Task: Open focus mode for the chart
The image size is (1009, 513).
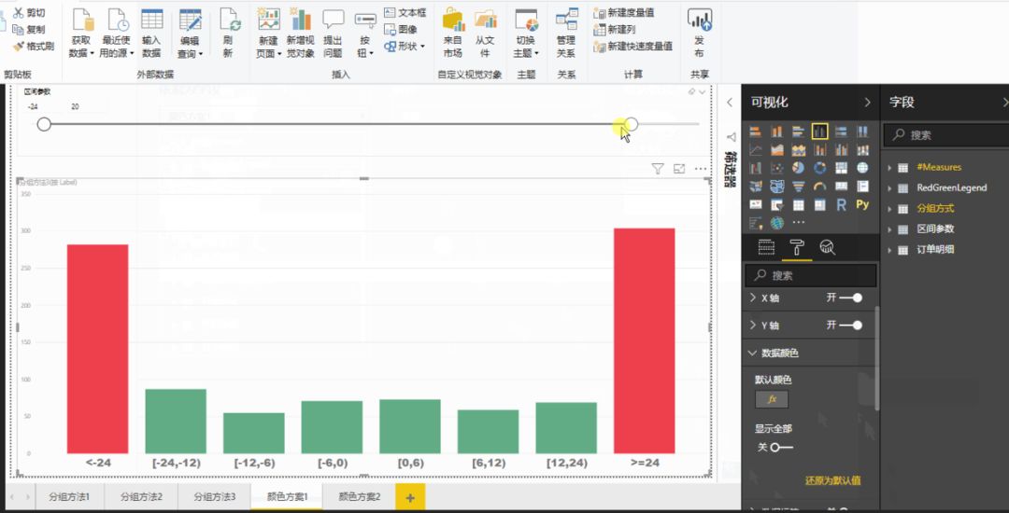Action: coord(679,169)
